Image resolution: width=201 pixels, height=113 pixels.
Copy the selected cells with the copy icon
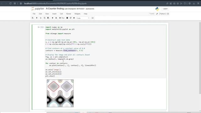tap(45, 18)
